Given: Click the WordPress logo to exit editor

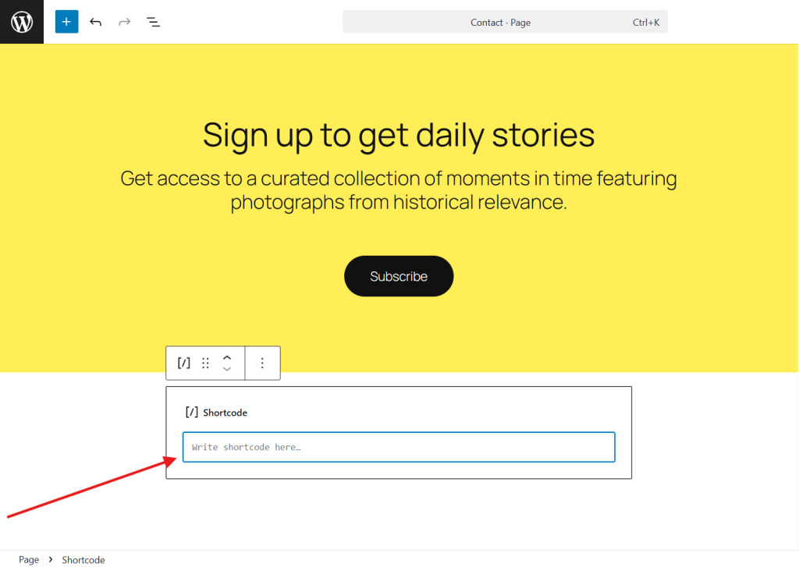Looking at the screenshot, I should [x=22, y=22].
